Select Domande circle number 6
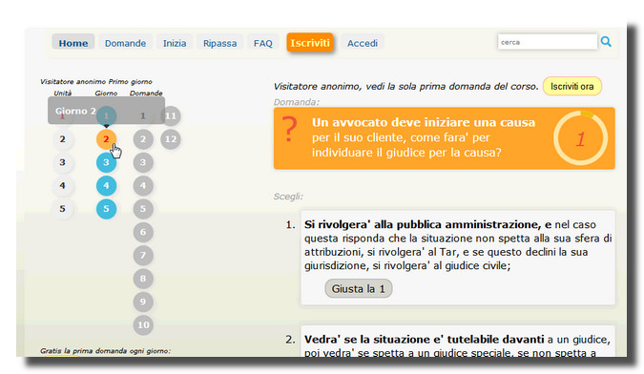The width and height of the screenshot is (644, 374). (143, 232)
